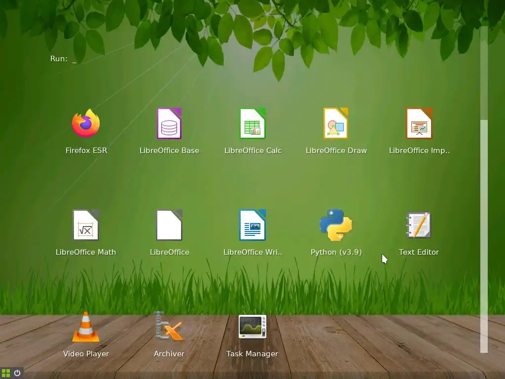Image resolution: width=505 pixels, height=379 pixels.
Task: Open the Text Editor notepad icon
Action: pyautogui.click(x=419, y=225)
